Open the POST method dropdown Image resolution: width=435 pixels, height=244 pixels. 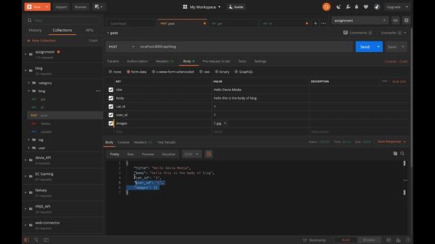click(122, 47)
